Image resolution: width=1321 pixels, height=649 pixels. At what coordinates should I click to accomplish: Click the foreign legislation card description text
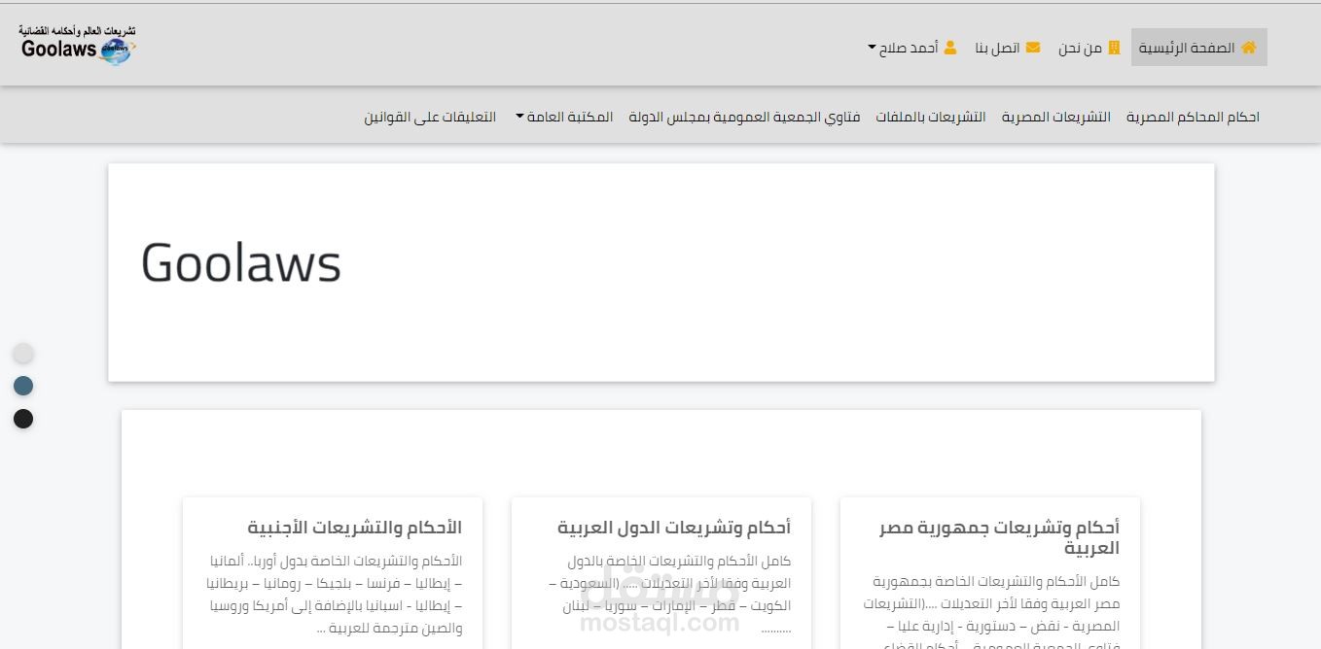click(335, 595)
